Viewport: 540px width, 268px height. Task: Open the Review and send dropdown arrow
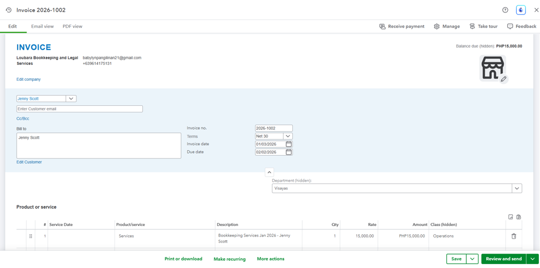[x=532, y=259]
